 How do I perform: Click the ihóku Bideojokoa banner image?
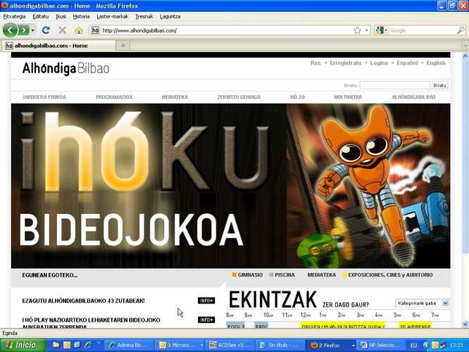click(x=230, y=186)
